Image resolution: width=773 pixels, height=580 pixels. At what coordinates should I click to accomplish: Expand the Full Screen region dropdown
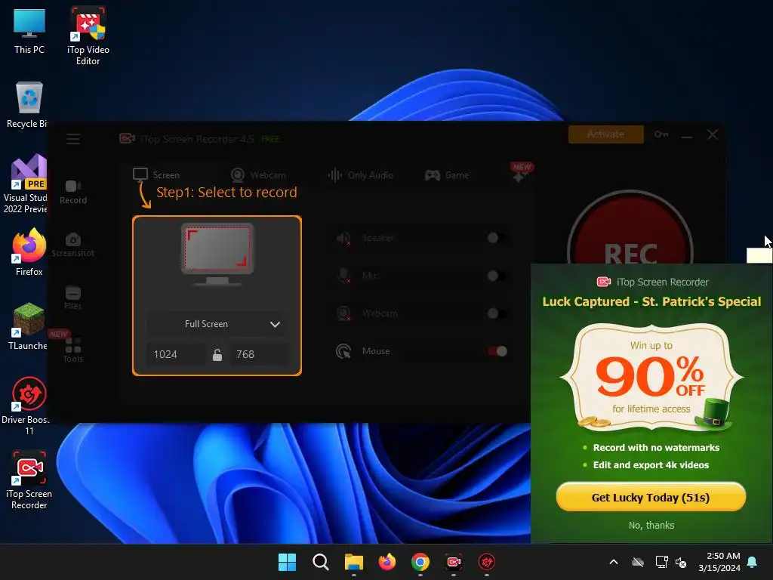[x=217, y=324]
